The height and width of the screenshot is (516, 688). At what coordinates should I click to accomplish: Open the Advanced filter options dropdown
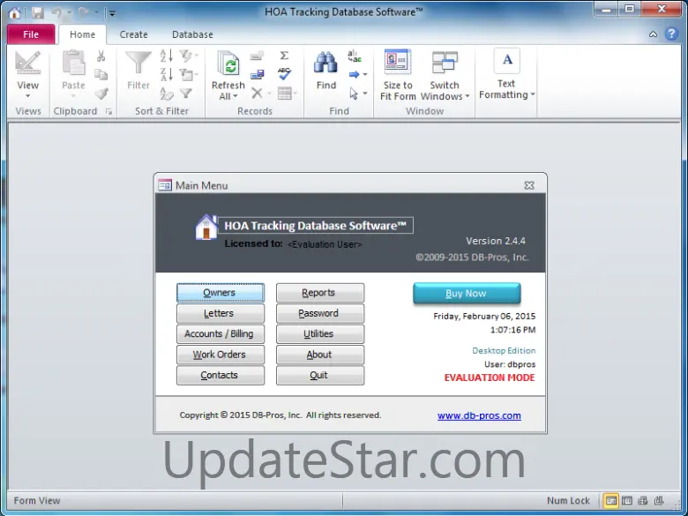click(189, 74)
